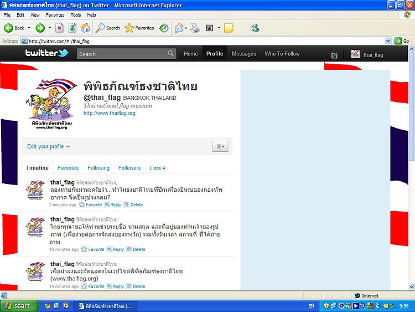Open the Mail envelope icon

[179, 28]
